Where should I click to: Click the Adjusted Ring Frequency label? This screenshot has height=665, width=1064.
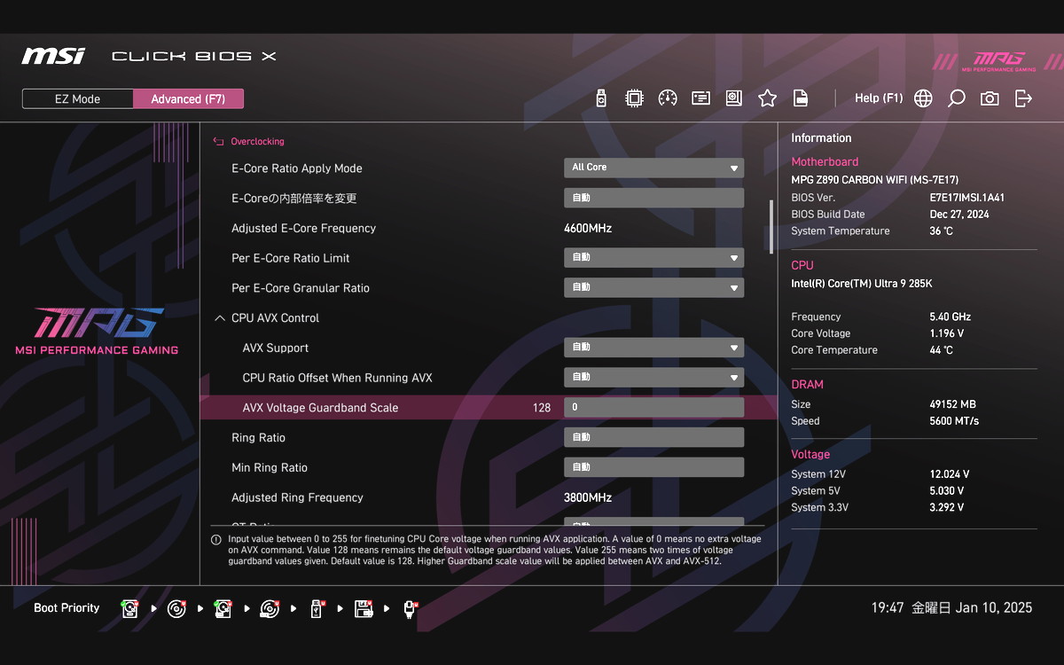tap(297, 497)
